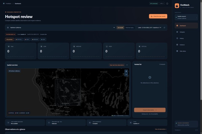This screenshot has width=202, height=134.
Task: Toggle the CRITICAL priority filter chip
Action: pyautogui.click(x=19, y=39)
